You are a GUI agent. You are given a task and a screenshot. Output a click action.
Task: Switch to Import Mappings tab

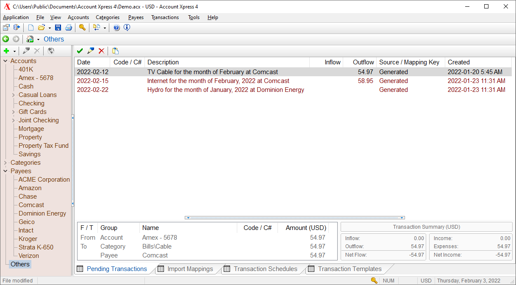[x=190, y=269]
